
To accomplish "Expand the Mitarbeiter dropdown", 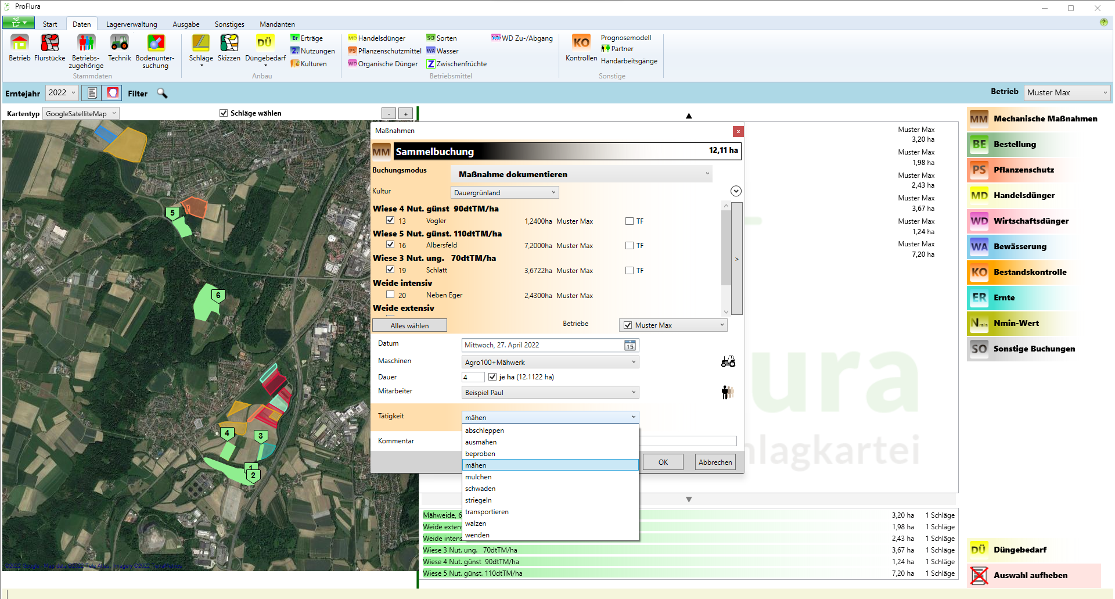I will pyautogui.click(x=549, y=393).
